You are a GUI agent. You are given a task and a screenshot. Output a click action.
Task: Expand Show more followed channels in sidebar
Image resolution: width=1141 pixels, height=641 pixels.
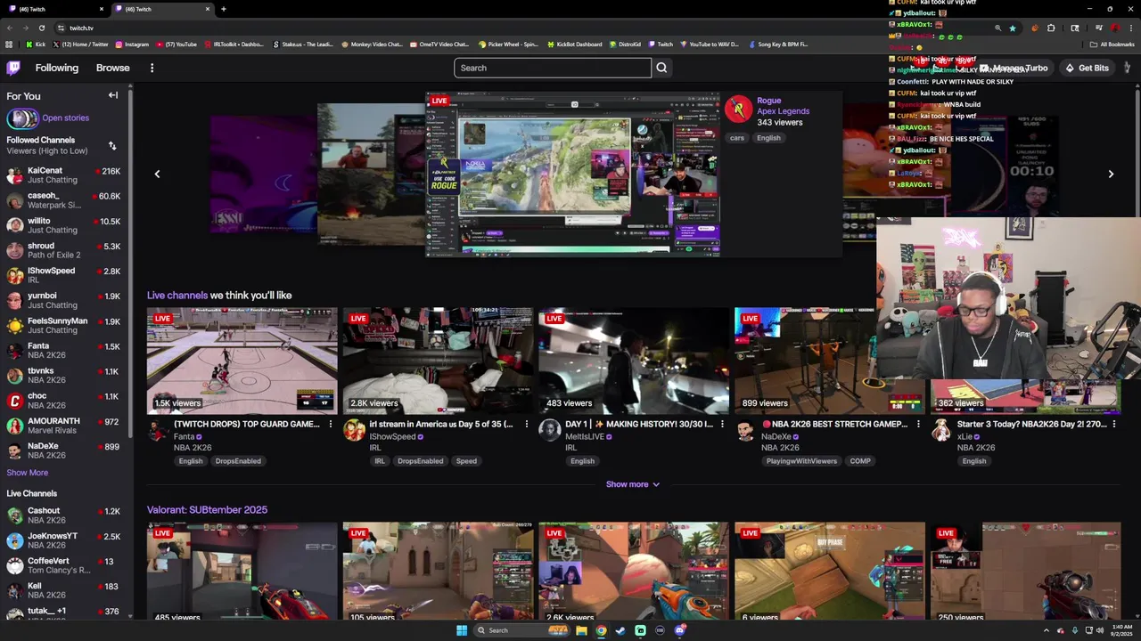click(28, 473)
